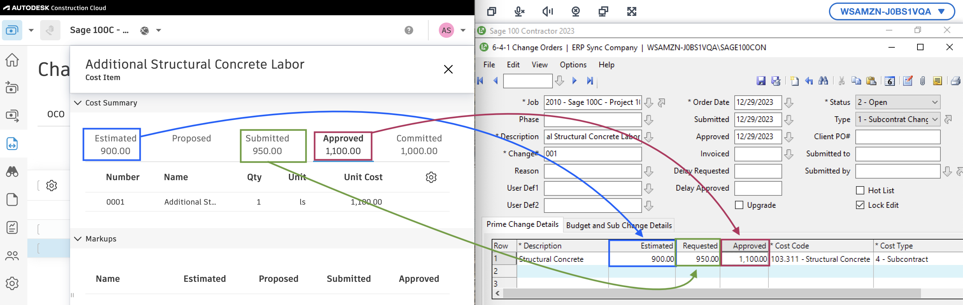Open the Job lookup arrow beside Job field
This screenshot has width=963, height=305.
(649, 103)
